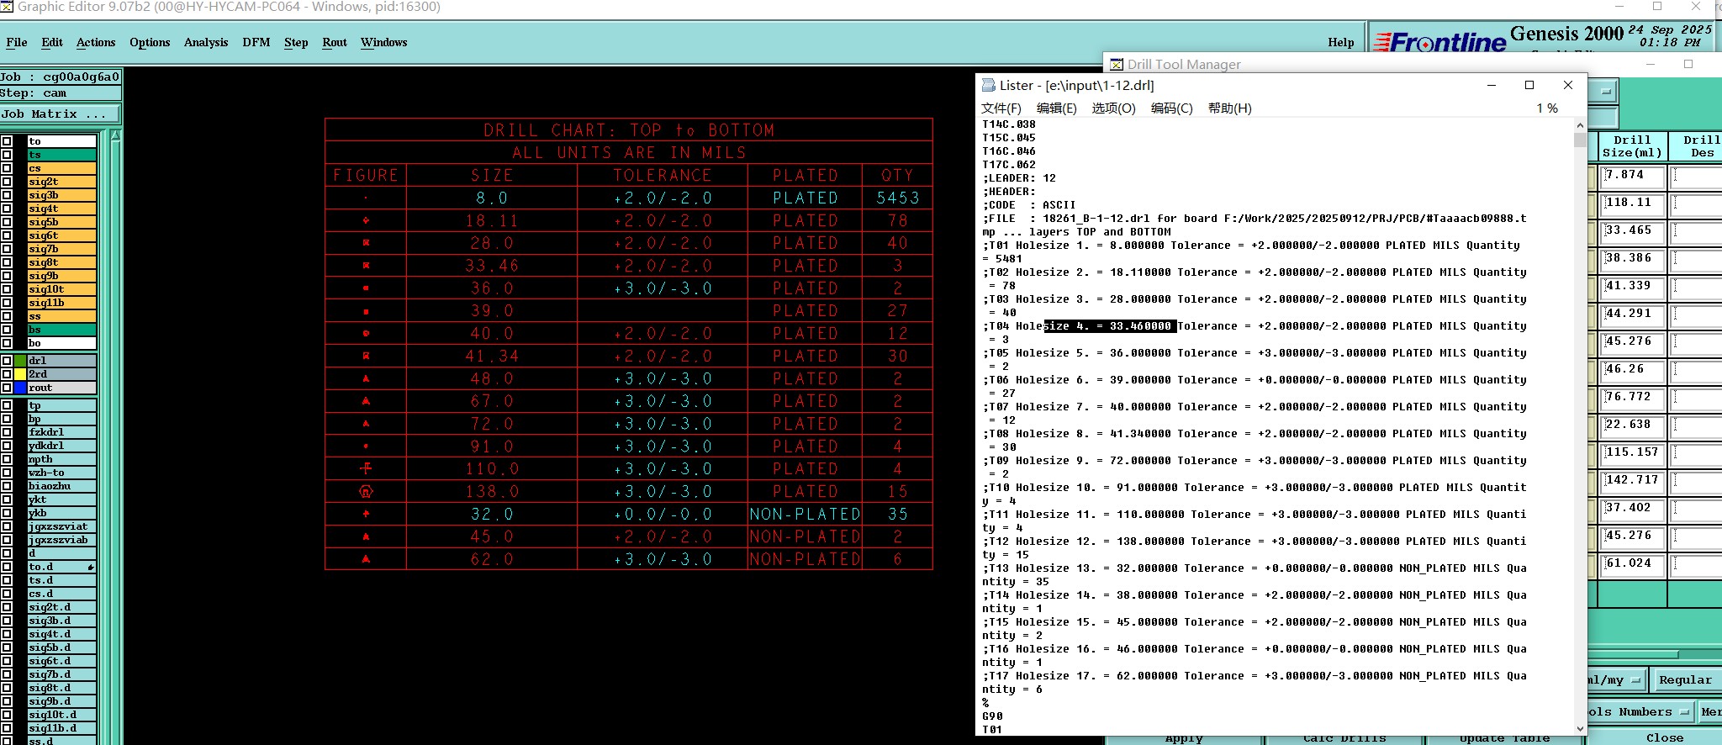Viewport: 1722px width, 745px height.
Task: Open the File menu in Graphic Editor
Action: click(x=17, y=42)
